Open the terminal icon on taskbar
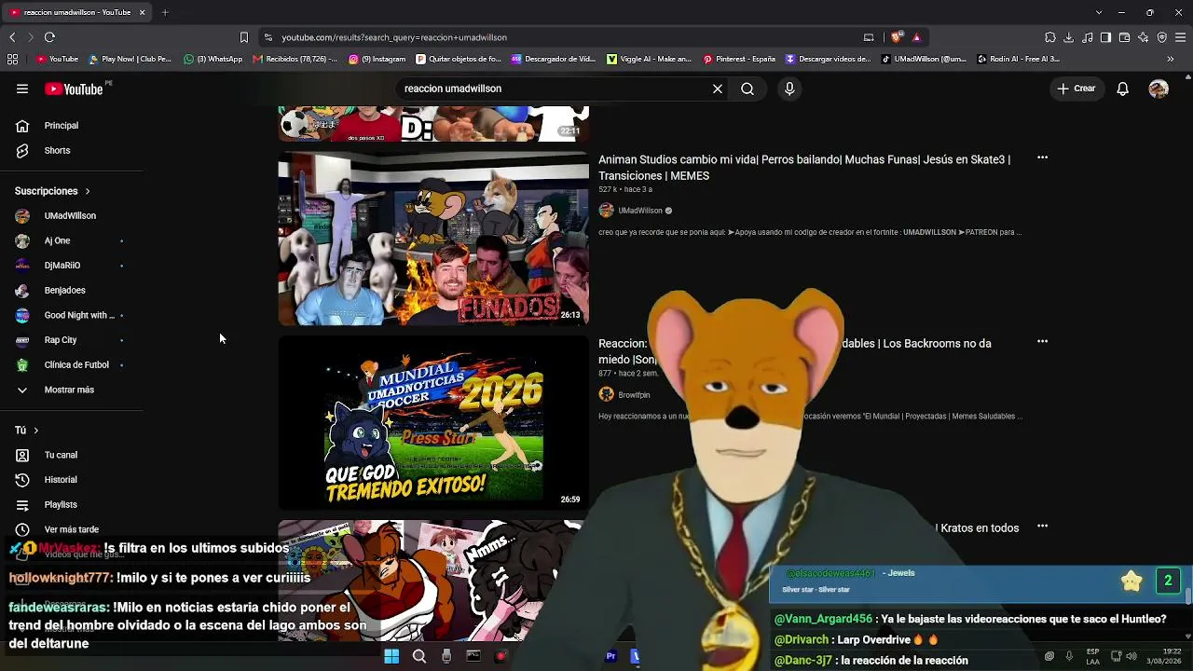1193x671 pixels. (473, 656)
